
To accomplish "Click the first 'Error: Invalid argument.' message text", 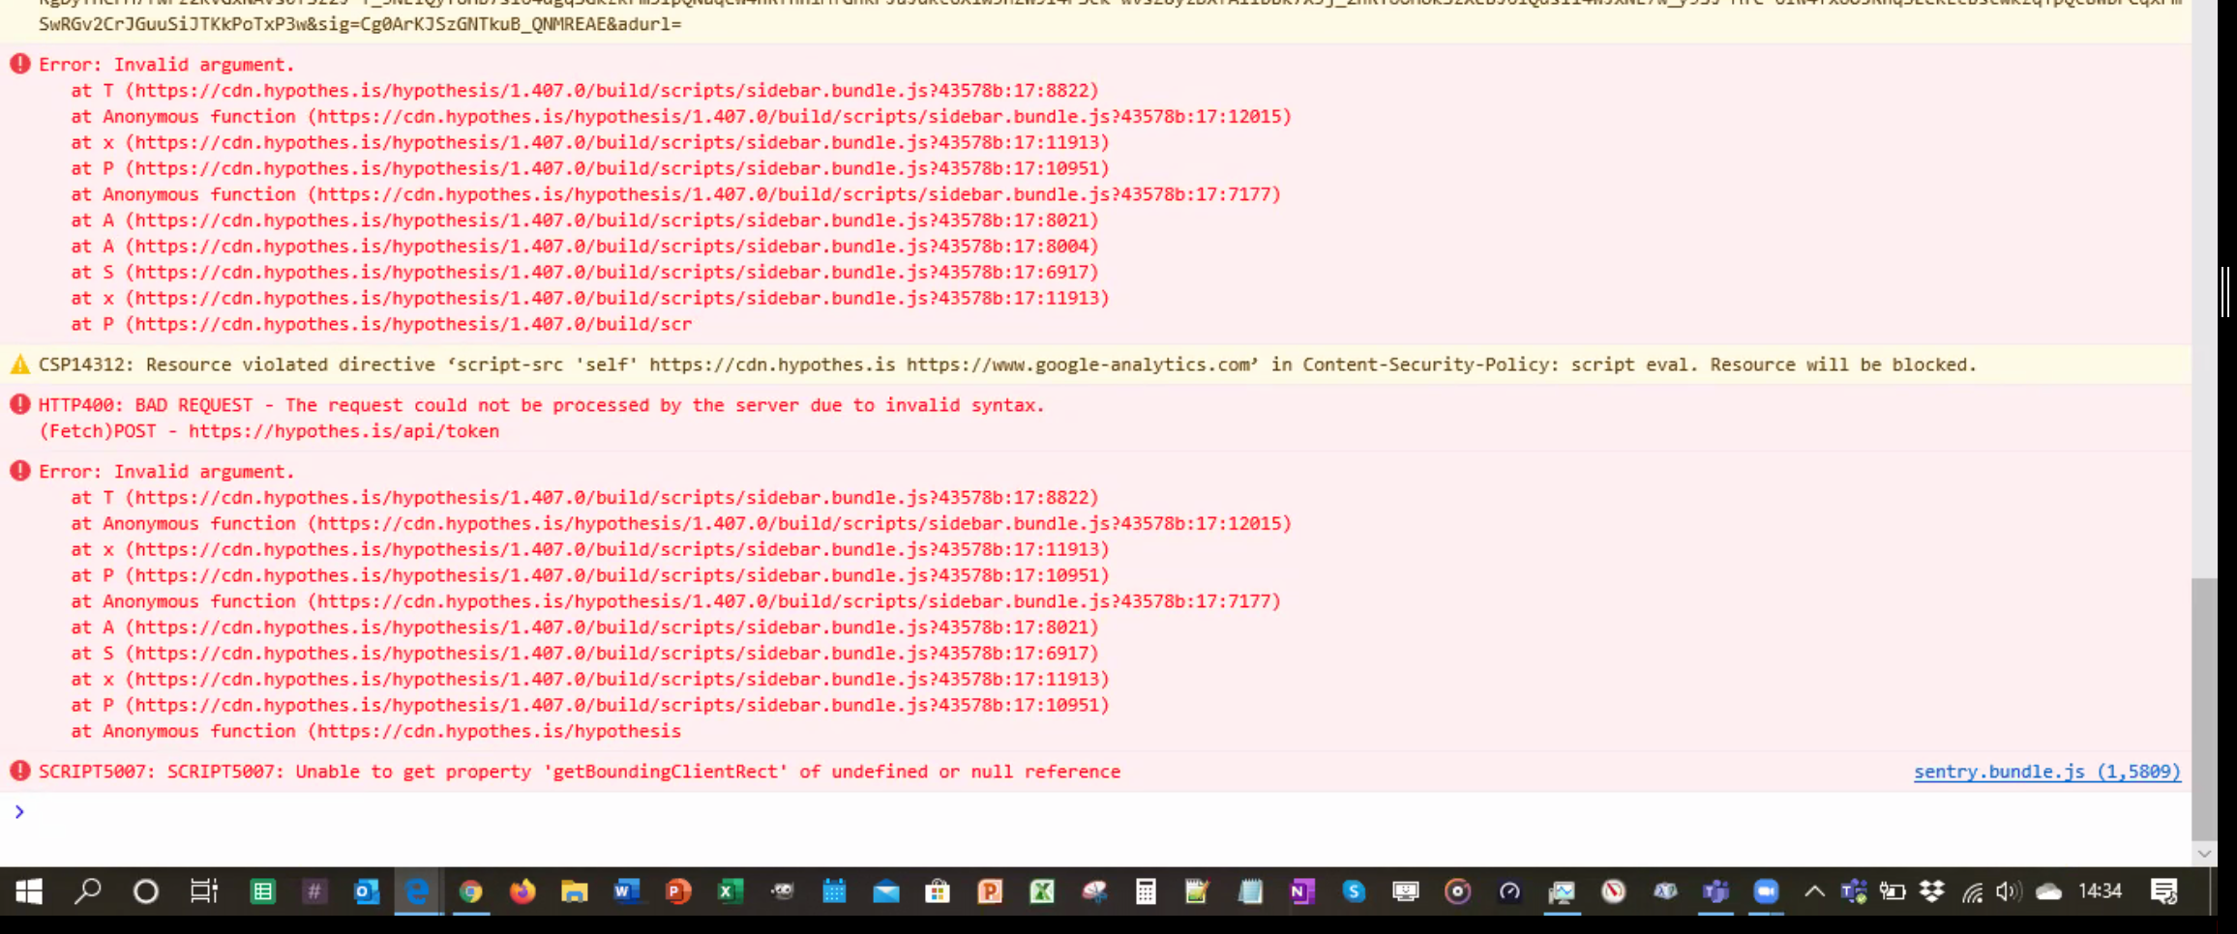I will (166, 65).
